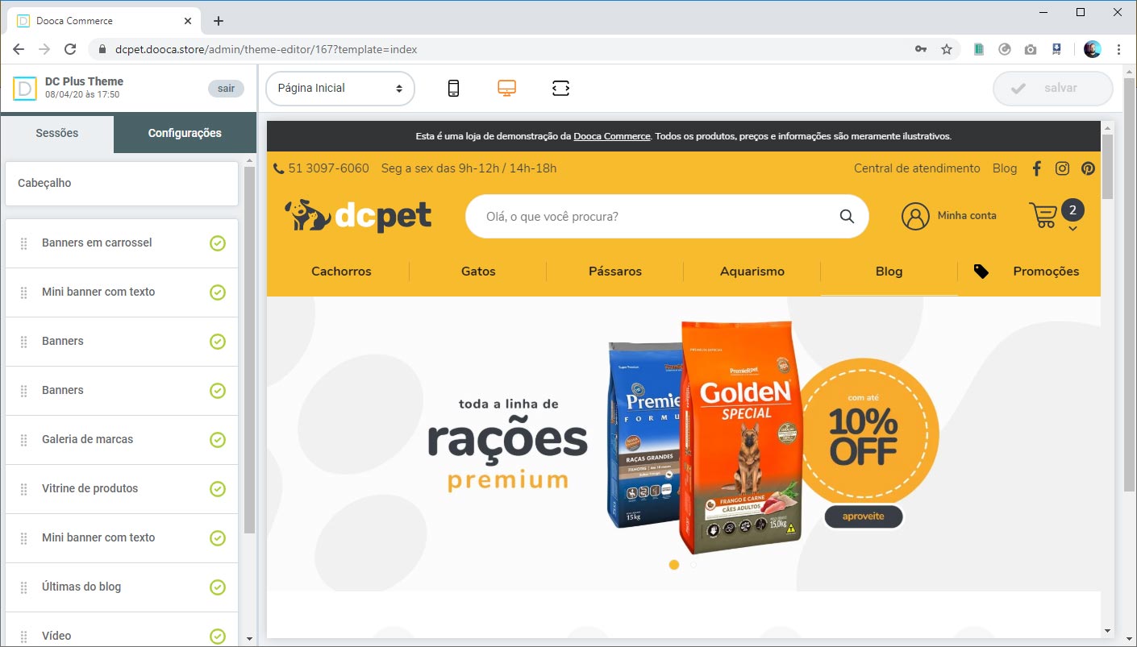Select the desktop monitor preview icon

(506, 89)
